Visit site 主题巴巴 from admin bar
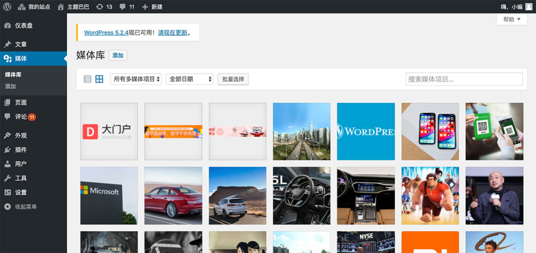 73,6
